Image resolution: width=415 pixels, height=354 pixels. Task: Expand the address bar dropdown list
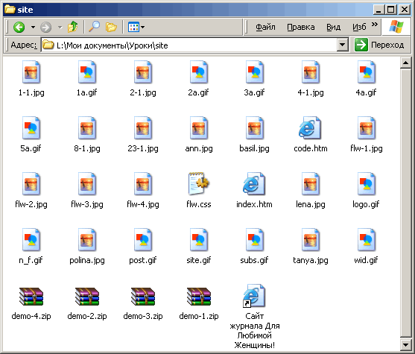[x=342, y=45]
